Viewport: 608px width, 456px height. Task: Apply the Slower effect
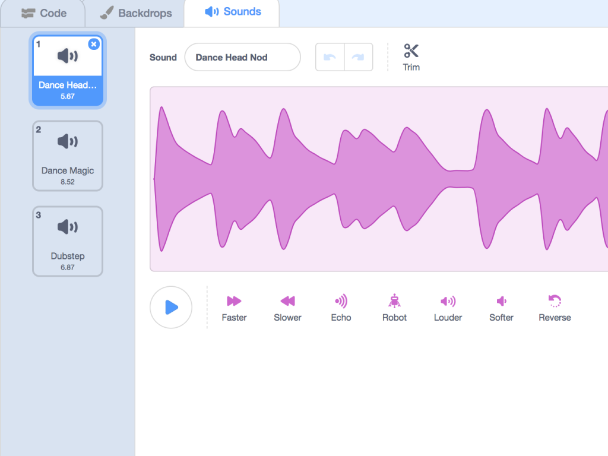(288, 308)
